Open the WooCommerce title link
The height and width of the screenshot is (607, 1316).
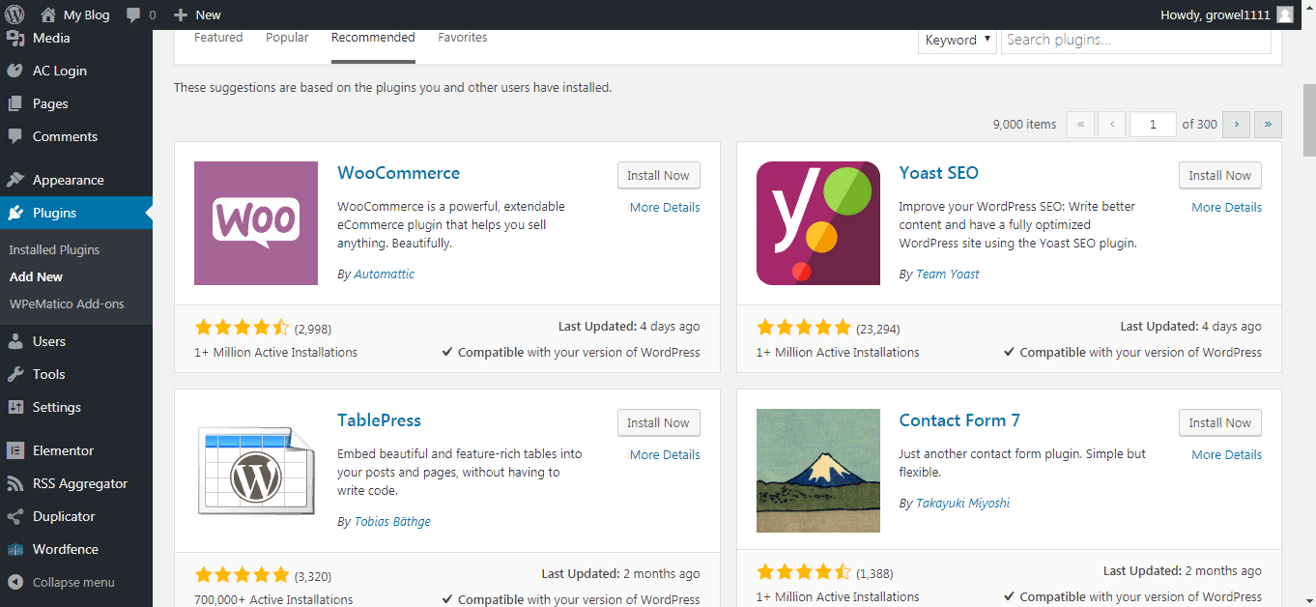398,173
